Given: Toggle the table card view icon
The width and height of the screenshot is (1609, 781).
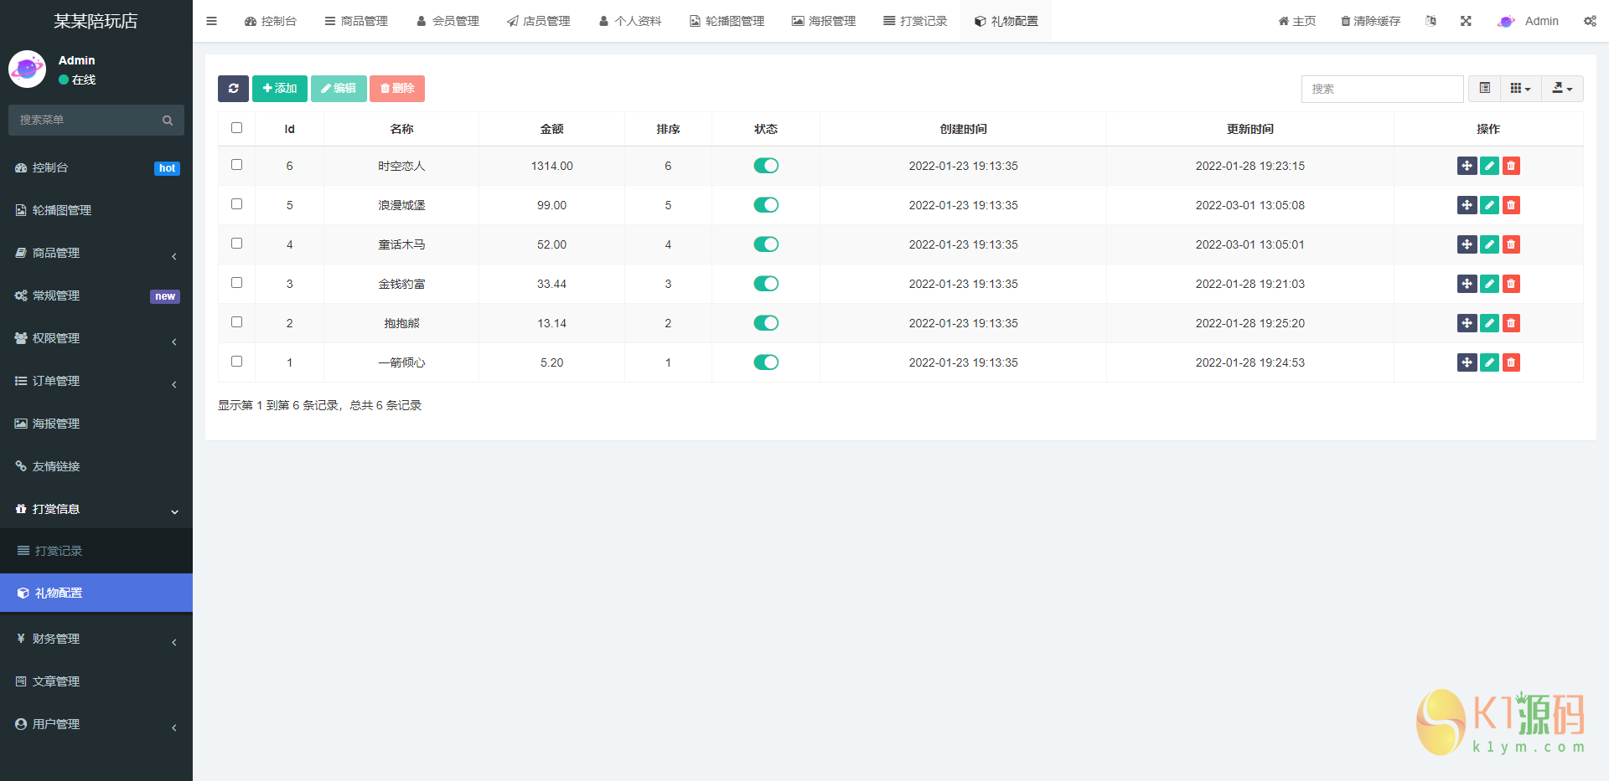Looking at the screenshot, I should point(1484,89).
